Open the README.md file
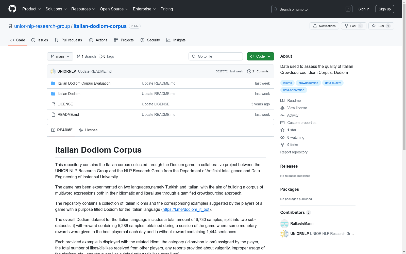The width and height of the screenshot is (406, 254). point(68,115)
